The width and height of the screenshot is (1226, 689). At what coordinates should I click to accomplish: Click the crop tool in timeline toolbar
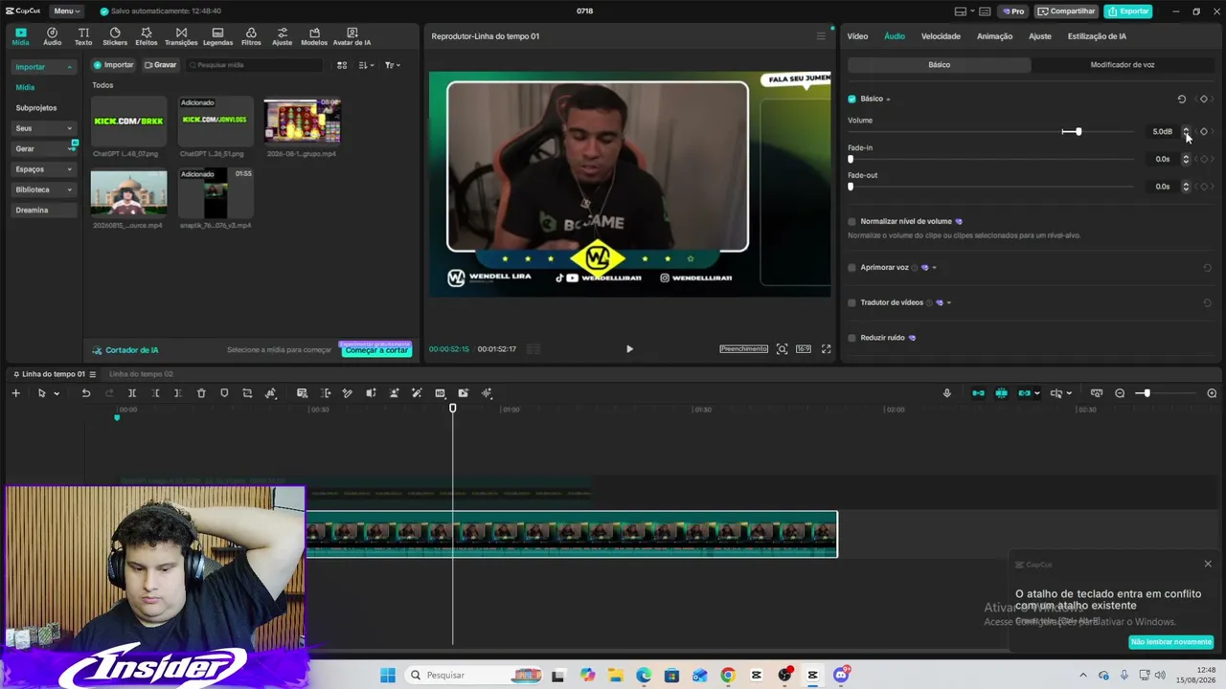click(247, 393)
